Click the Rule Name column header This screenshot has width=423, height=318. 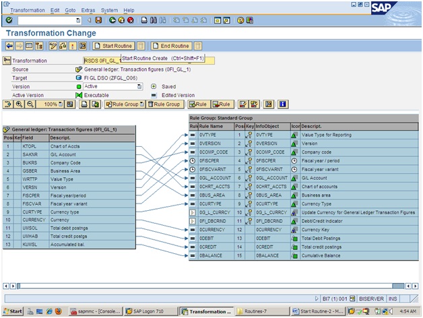point(216,126)
